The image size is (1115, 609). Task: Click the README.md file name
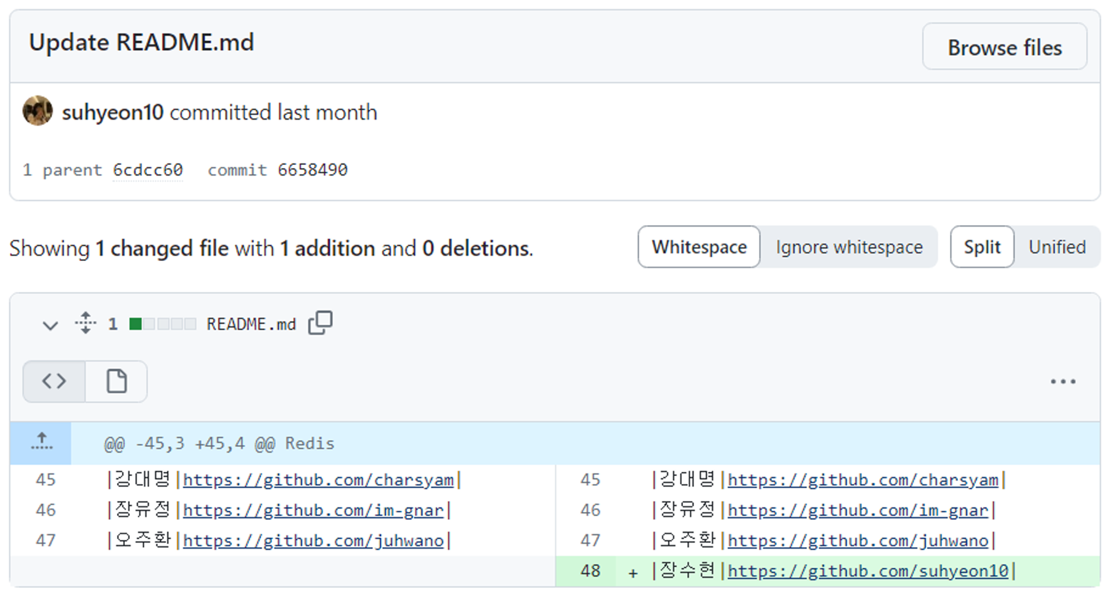point(251,324)
